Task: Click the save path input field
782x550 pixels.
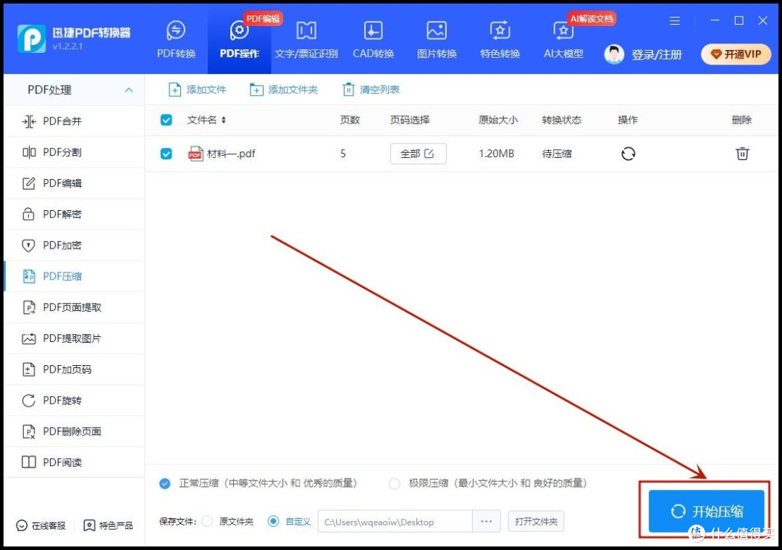Action: coord(395,522)
